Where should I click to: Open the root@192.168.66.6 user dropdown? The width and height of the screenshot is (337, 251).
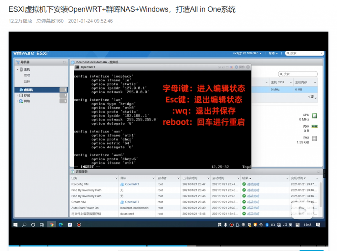tap(247, 53)
